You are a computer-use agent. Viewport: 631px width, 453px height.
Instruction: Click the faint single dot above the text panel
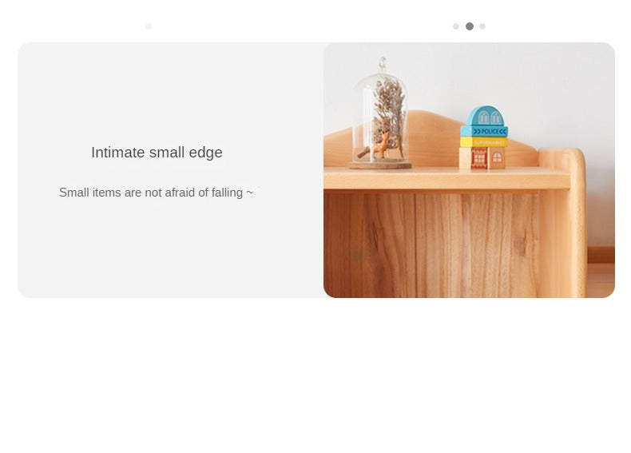[149, 26]
